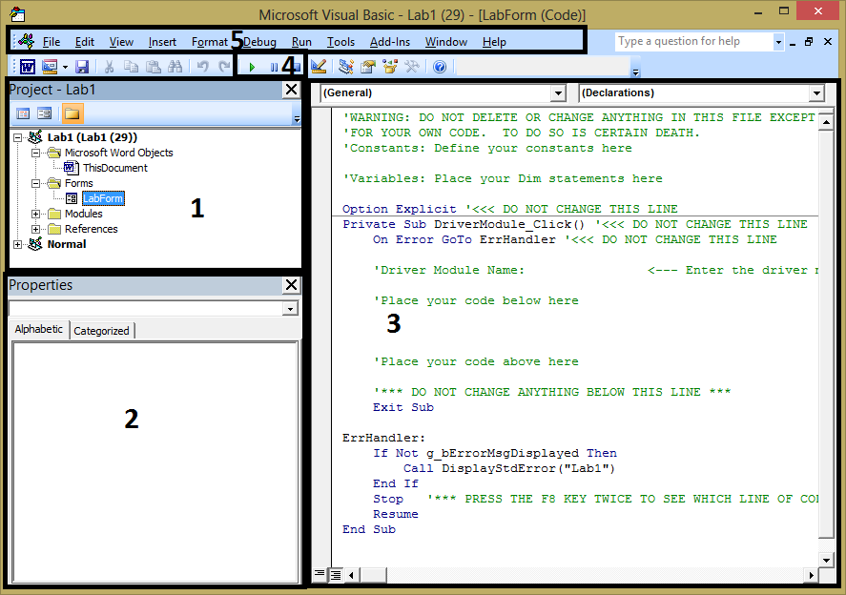The image size is (846, 595).
Task: Click the View Object icon in Project panel
Action: [x=44, y=113]
